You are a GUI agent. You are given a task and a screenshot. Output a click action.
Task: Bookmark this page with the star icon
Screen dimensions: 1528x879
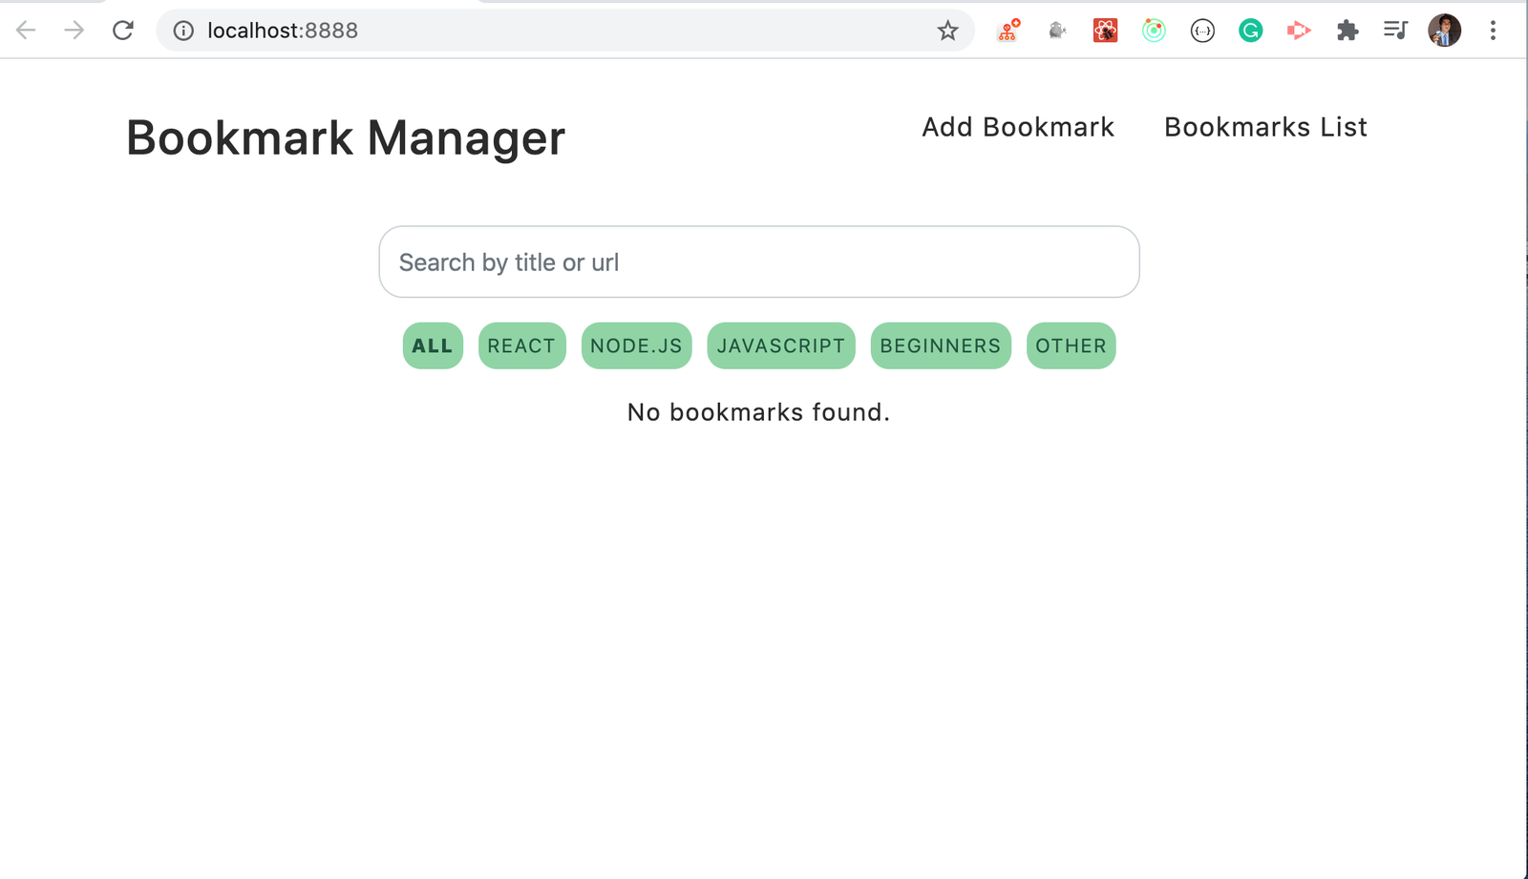coord(947,31)
